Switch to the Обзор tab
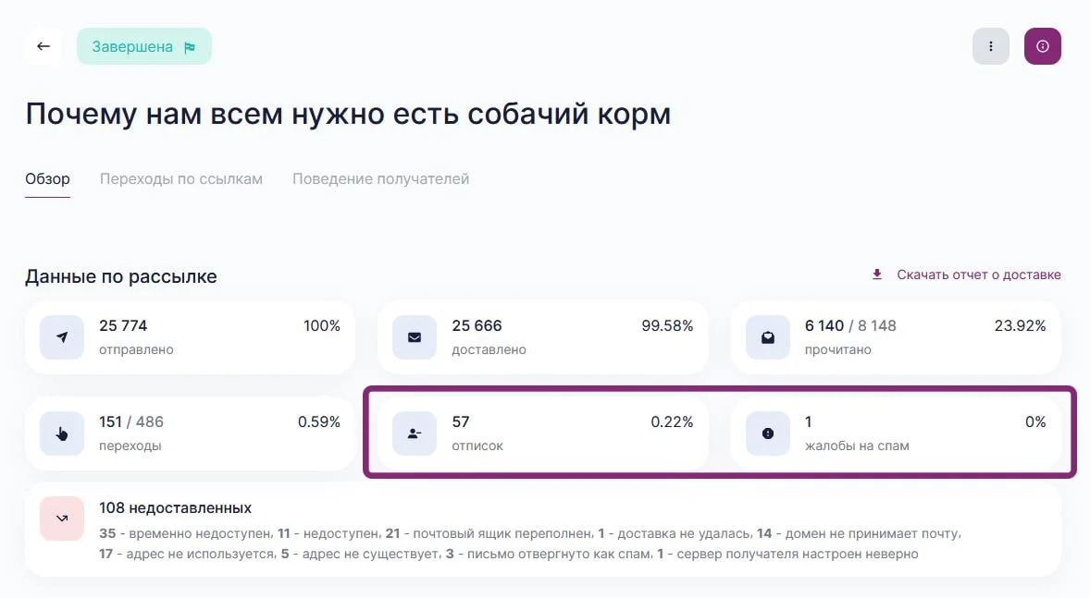This screenshot has height=598, width=1090. pos(47,179)
